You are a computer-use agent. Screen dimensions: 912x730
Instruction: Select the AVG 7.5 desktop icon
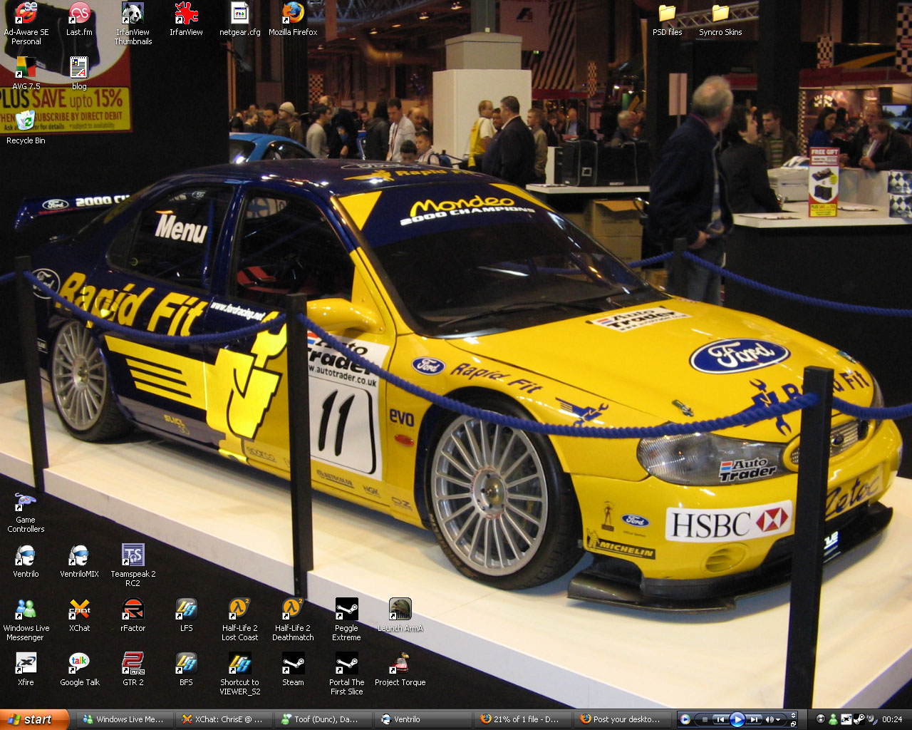[x=26, y=73]
